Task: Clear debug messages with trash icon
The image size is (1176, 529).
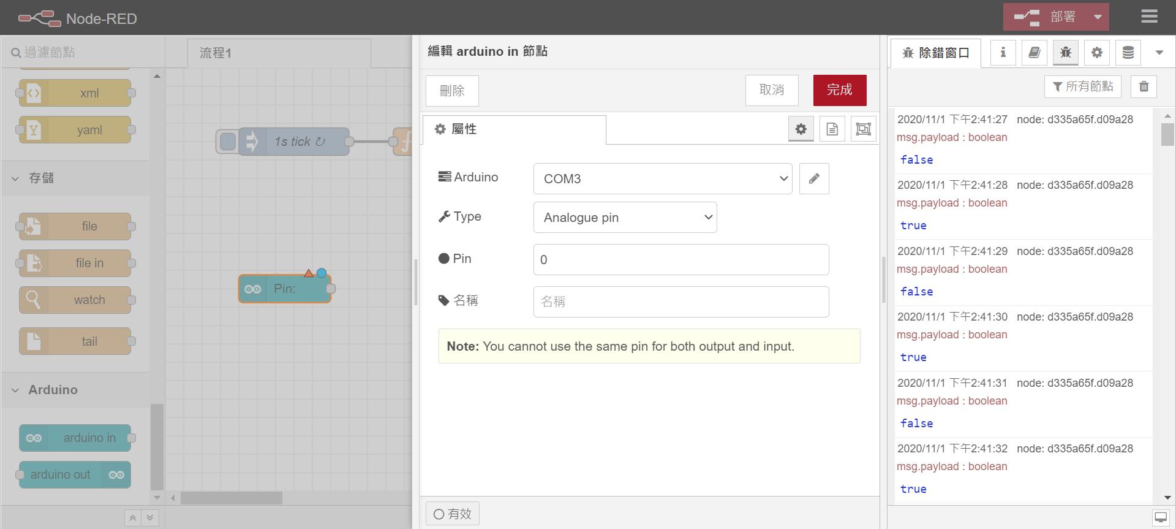Action: [1144, 86]
